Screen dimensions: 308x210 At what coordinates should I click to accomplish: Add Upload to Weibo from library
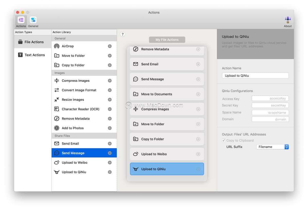tap(110, 163)
